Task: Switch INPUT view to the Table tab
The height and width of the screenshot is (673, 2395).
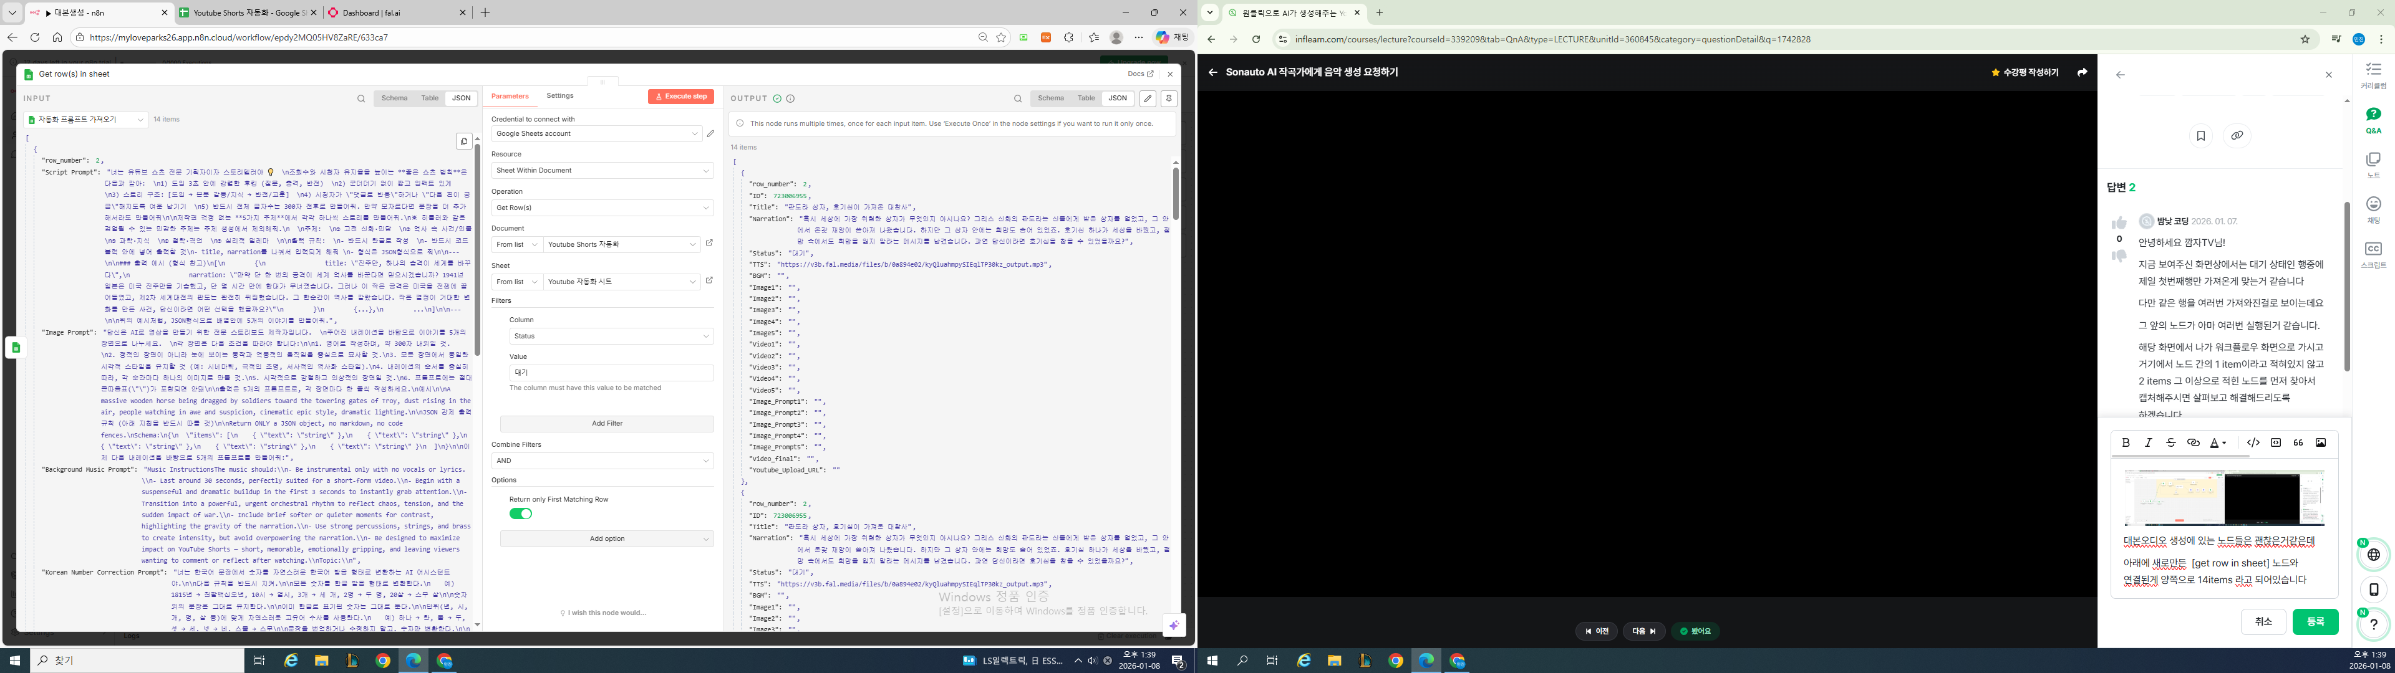Action: click(x=430, y=98)
